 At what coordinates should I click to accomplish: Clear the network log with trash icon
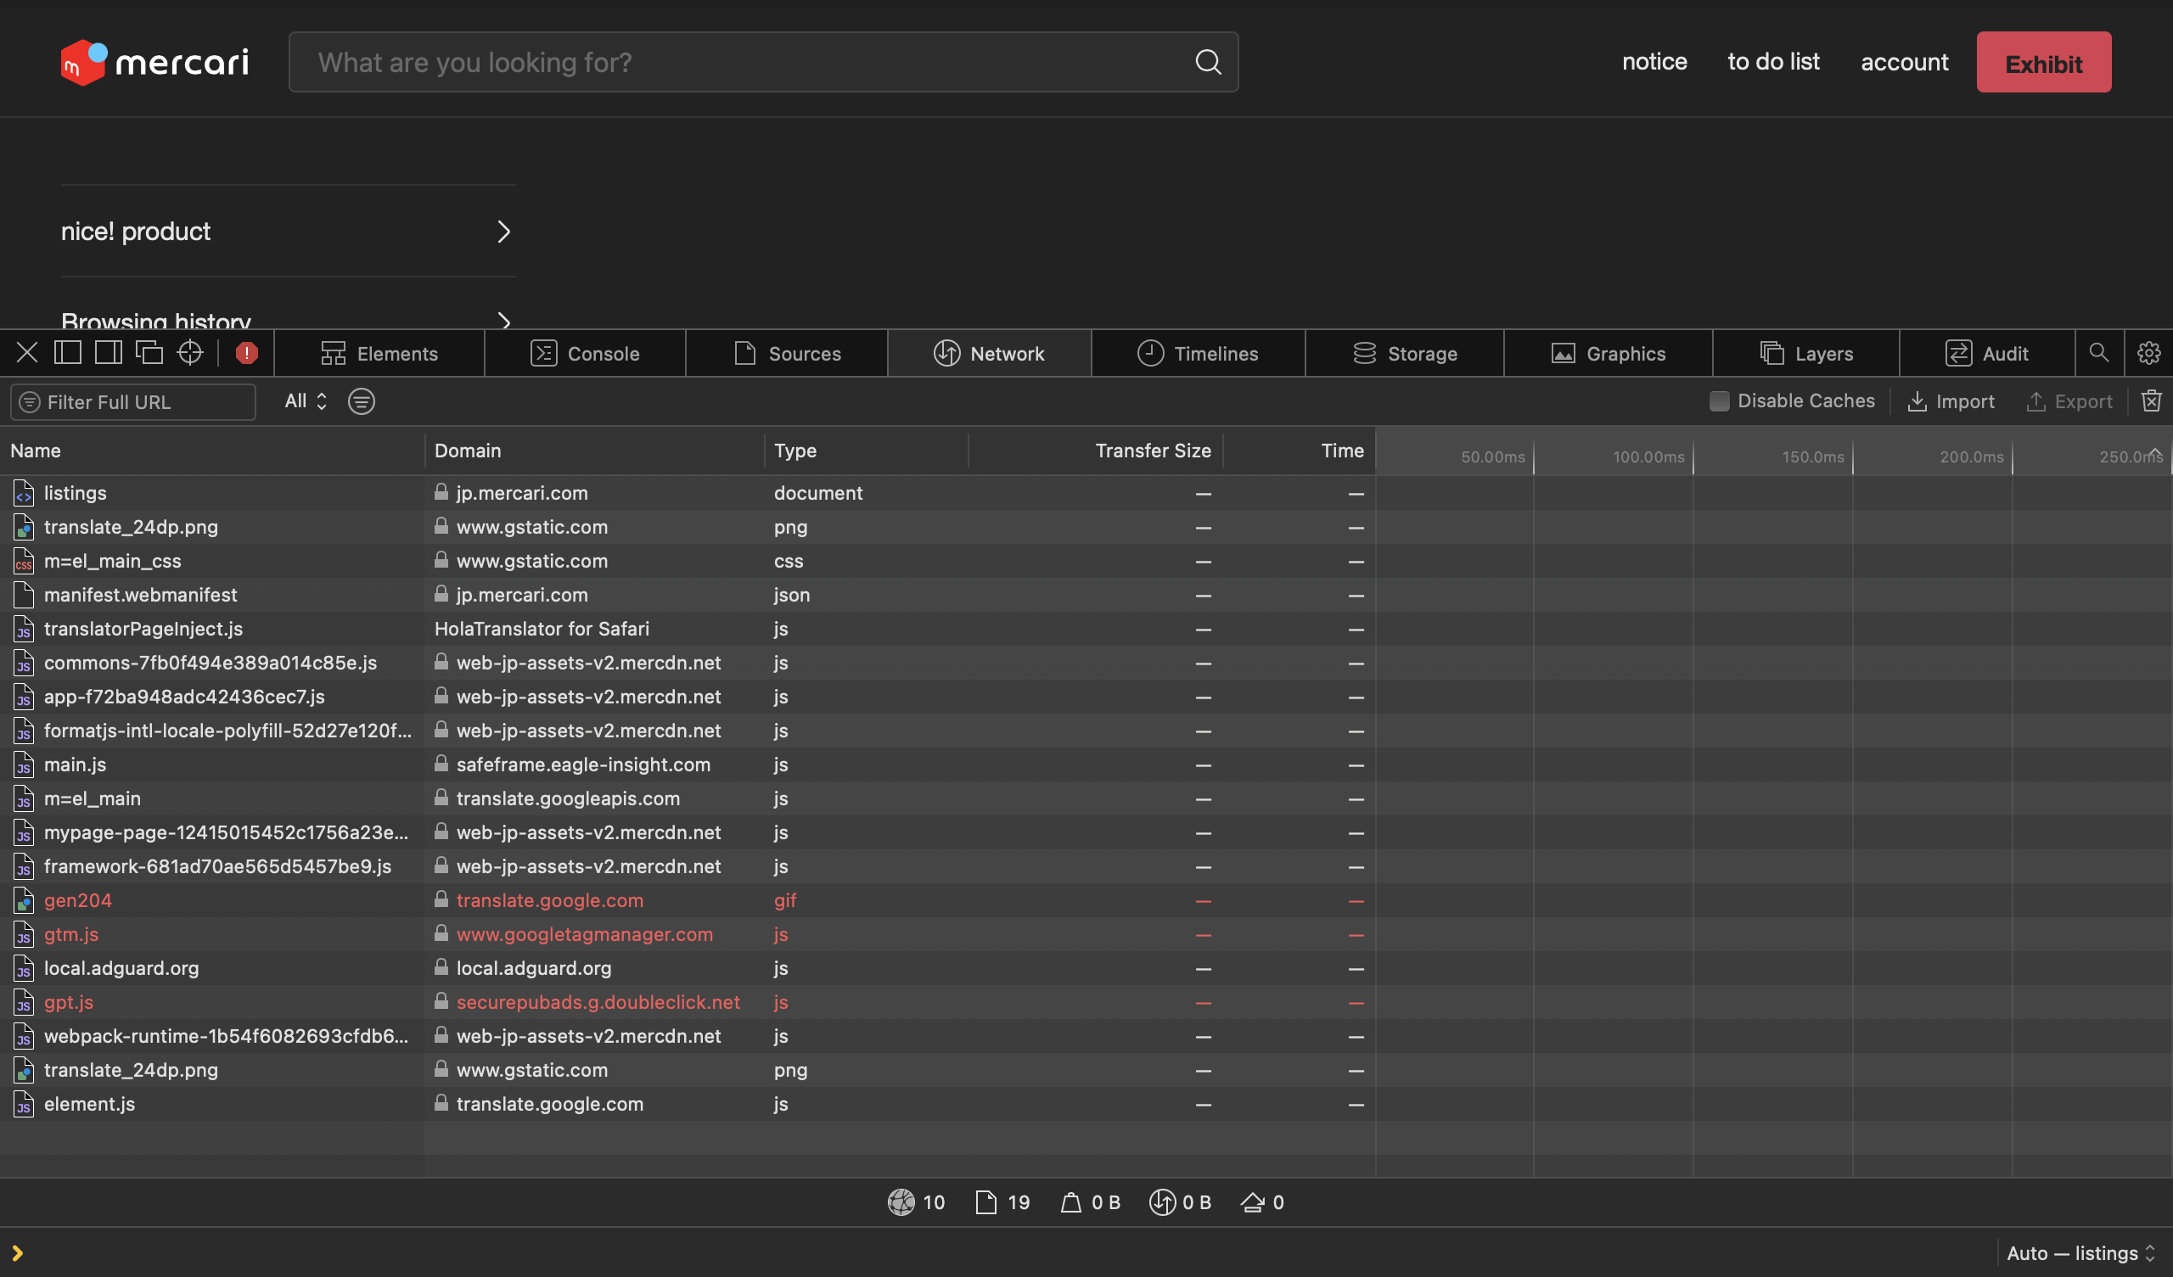click(2153, 401)
